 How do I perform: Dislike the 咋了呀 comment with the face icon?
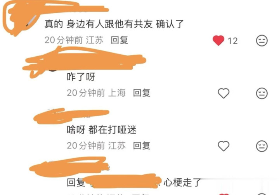click(262, 93)
